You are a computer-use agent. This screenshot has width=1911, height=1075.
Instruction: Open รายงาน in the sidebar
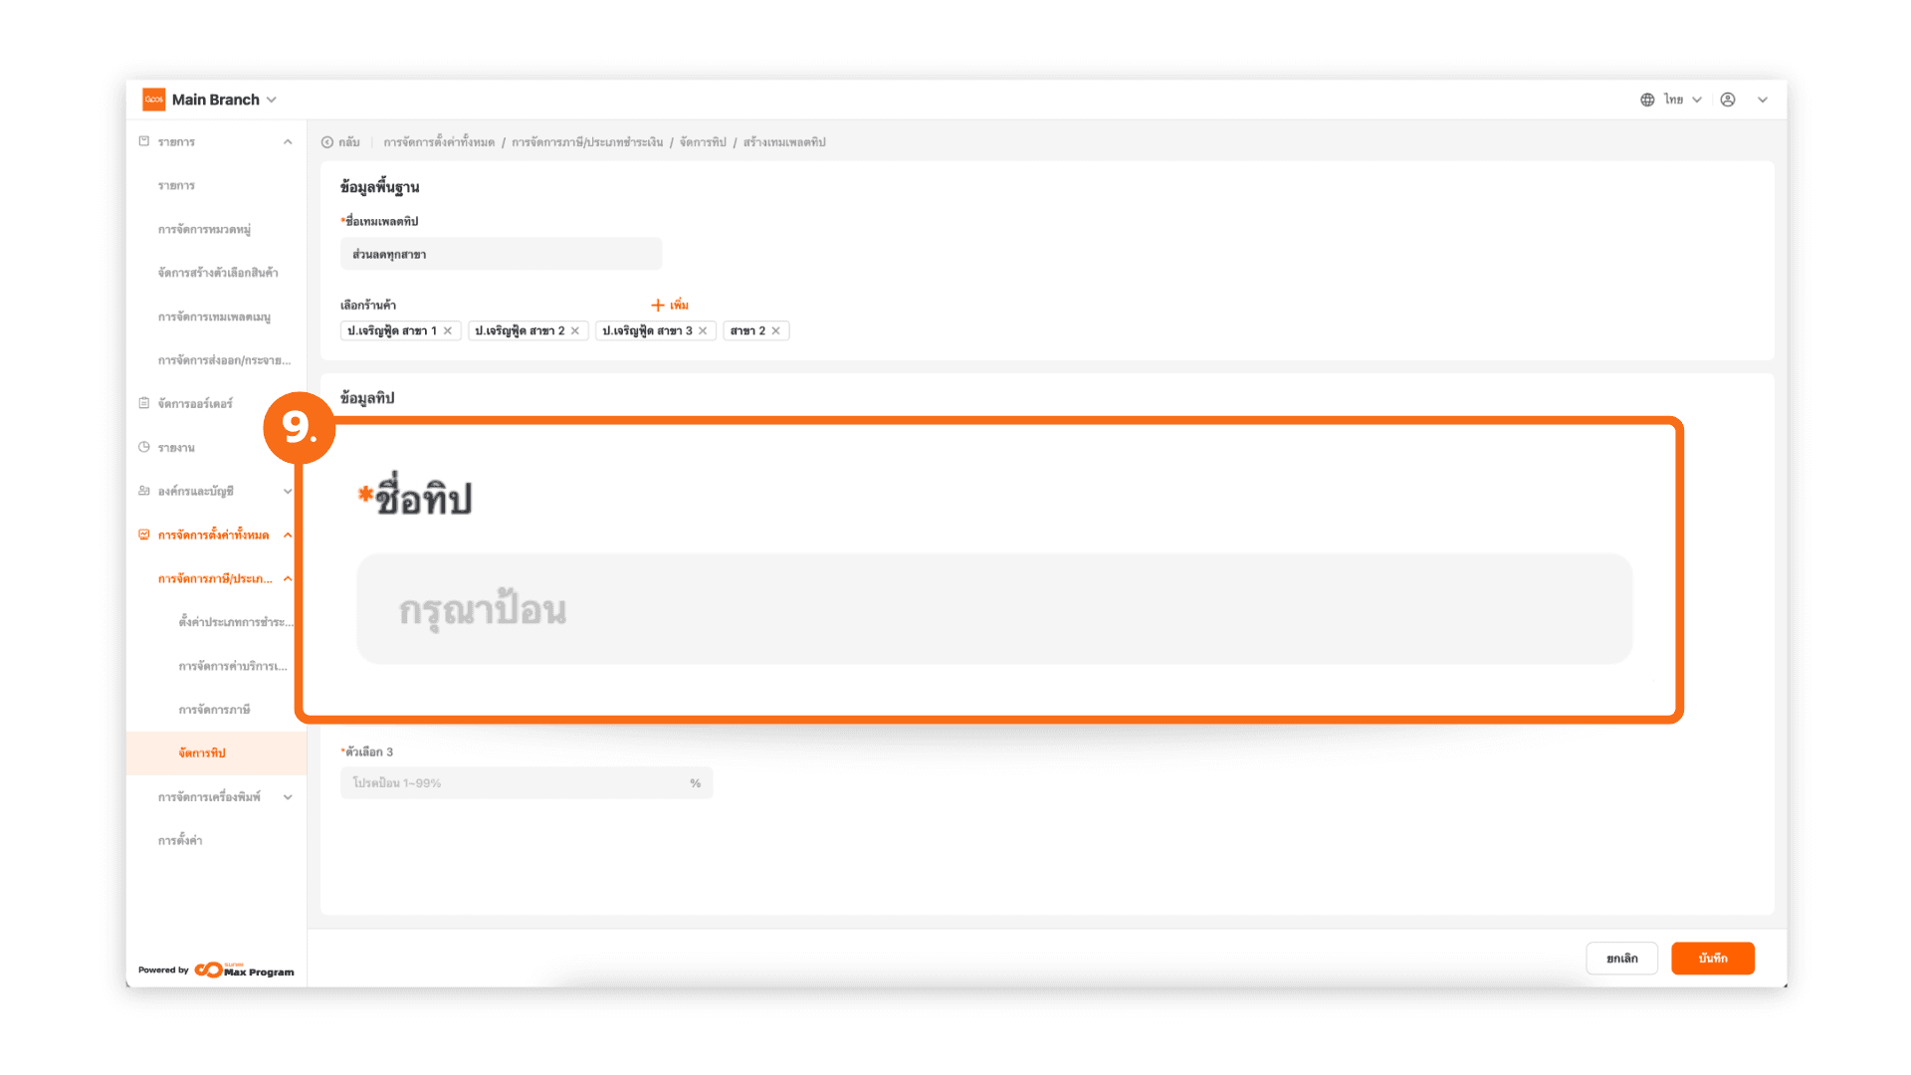176,448
